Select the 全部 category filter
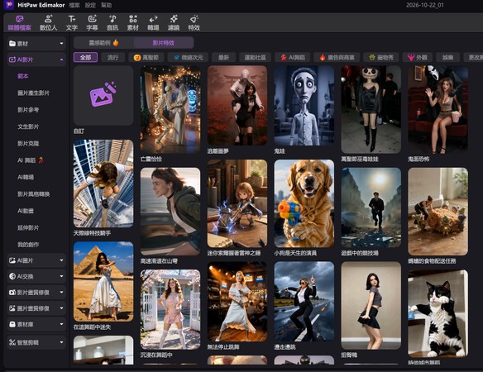Screen dimensions: 483x372 (85, 57)
